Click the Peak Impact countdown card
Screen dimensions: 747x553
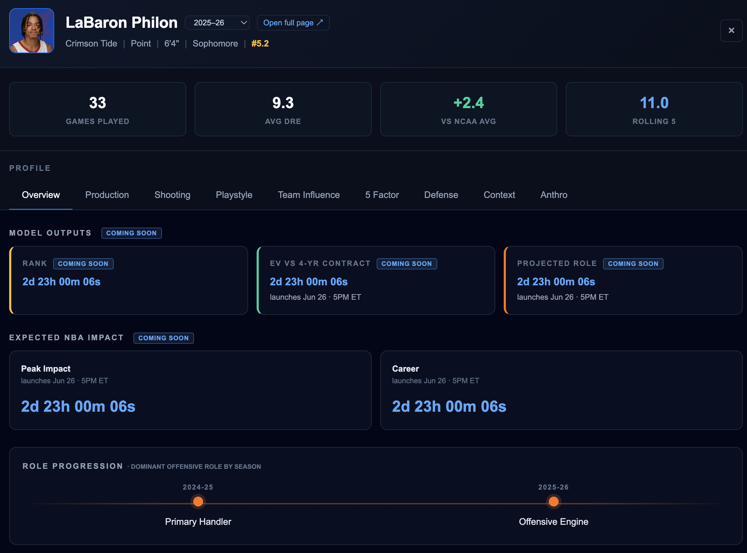190,390
